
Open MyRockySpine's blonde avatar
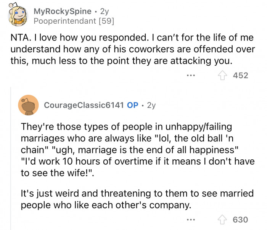[x=18, y=16]
